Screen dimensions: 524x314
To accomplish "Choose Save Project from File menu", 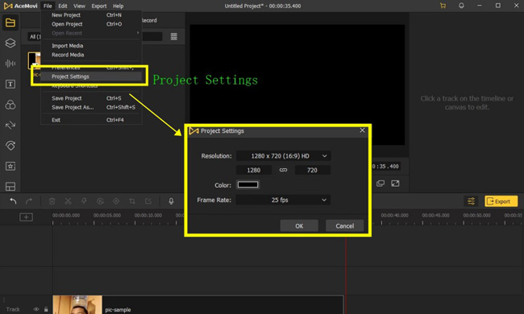I will 91,98.
